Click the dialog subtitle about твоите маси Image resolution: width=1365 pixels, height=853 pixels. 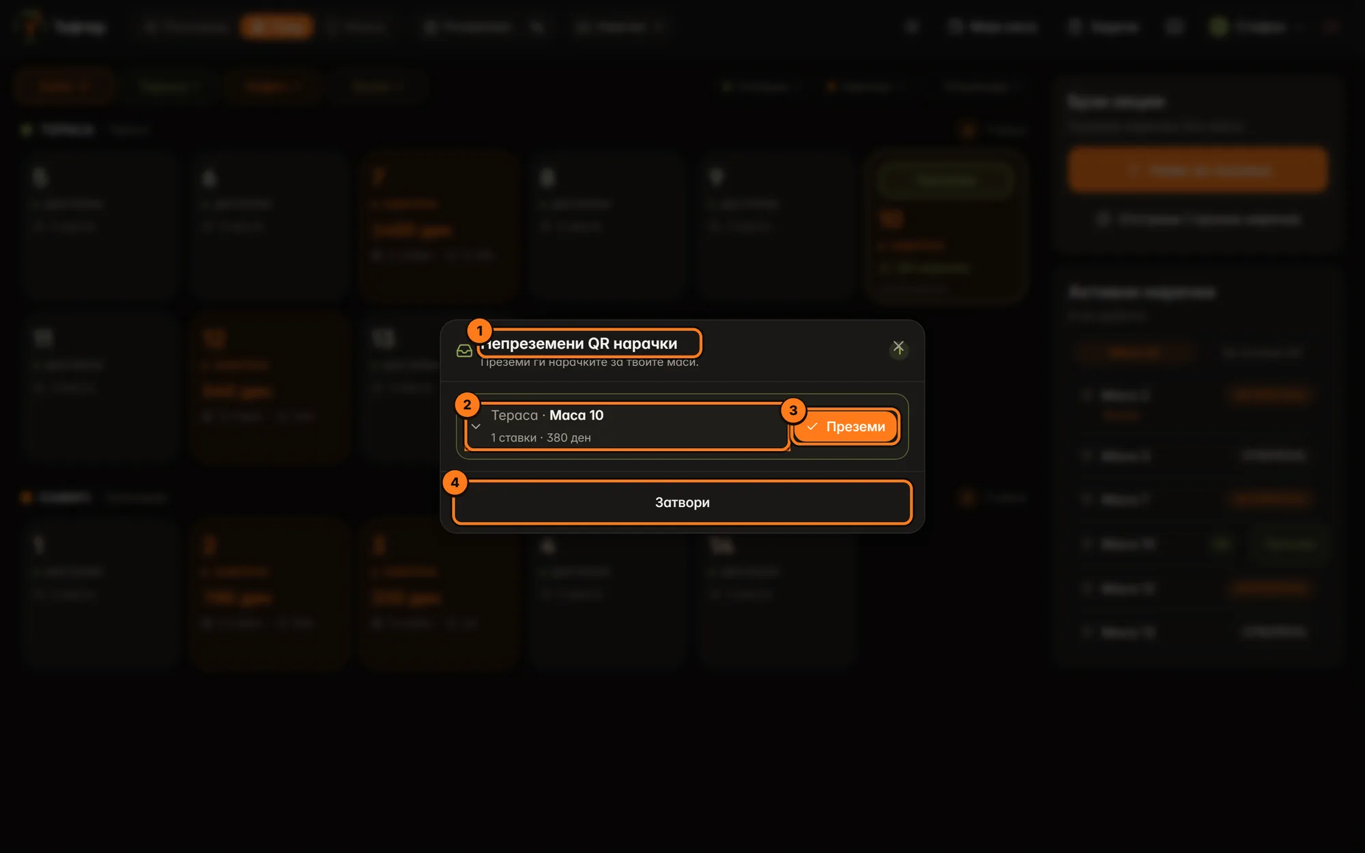590,362
